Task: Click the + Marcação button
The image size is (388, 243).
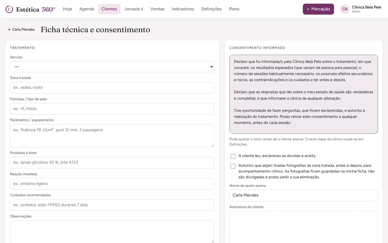Action: point(318,9)
